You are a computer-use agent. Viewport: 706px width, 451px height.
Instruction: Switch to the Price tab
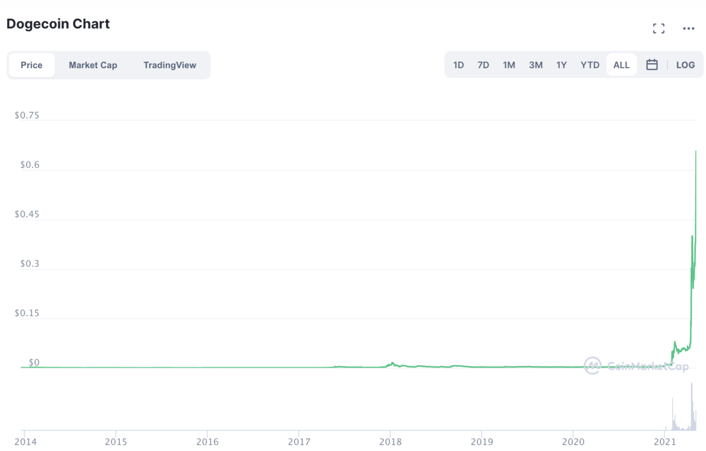tap(31, 65)
